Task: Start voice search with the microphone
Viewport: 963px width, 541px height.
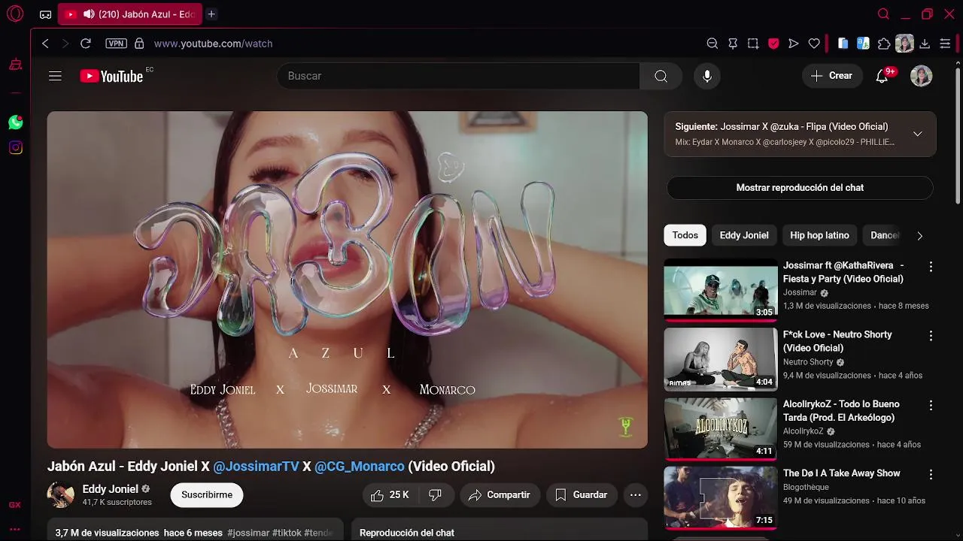Action: pos(706,76)
